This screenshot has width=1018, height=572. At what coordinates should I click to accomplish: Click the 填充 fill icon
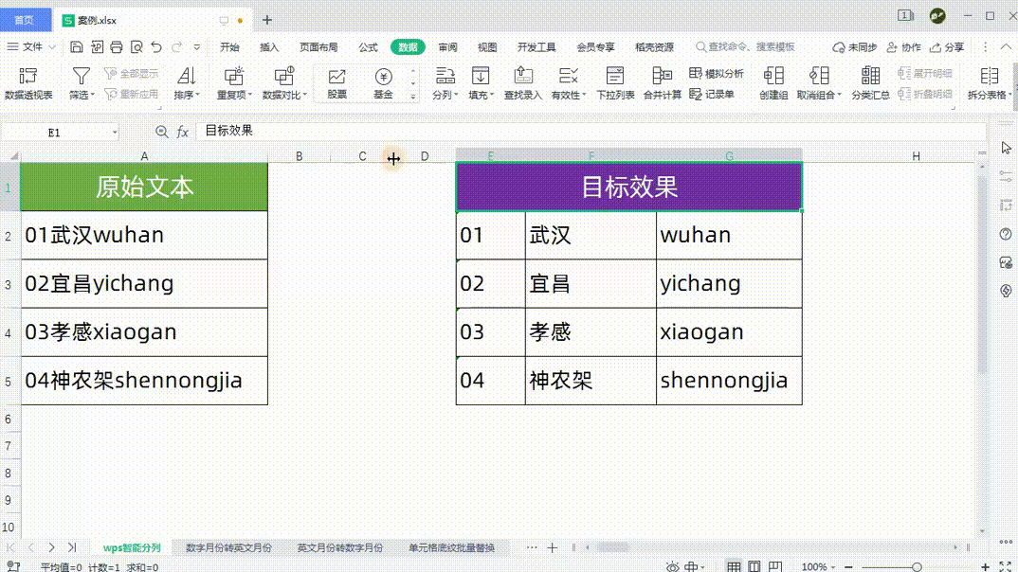481,76
